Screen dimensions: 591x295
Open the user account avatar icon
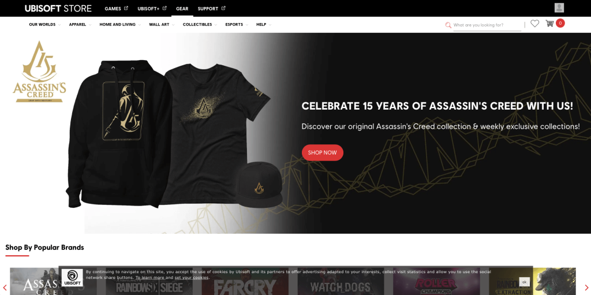[559, 8]
